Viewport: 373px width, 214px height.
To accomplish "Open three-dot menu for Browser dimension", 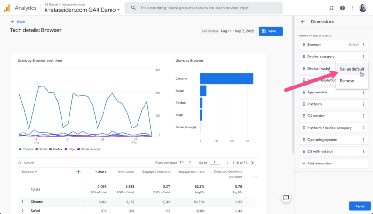I will tap(364, 45).
